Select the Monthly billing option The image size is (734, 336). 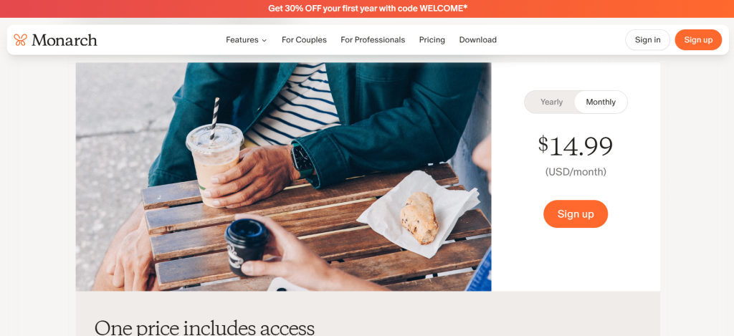coord(601,102)
